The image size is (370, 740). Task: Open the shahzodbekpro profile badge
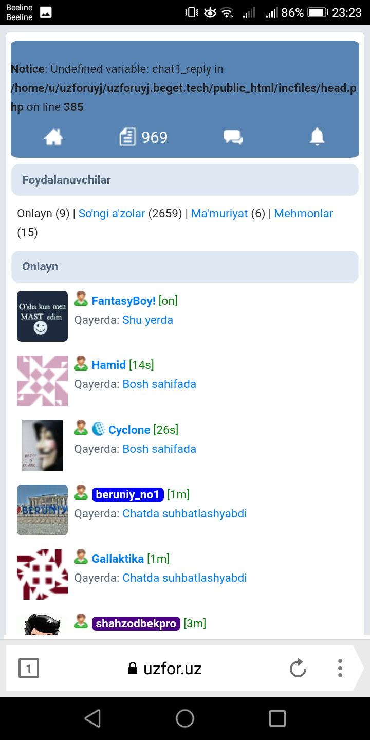(x=136, y=623)
